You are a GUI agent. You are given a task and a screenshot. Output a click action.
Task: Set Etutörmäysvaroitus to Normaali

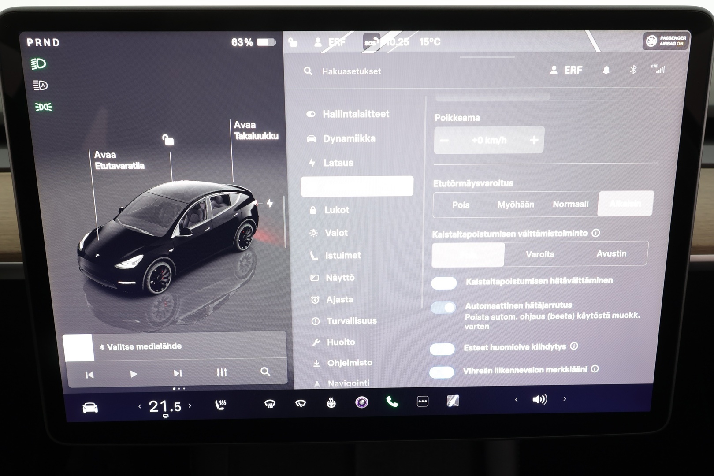pyautogui.click(x=571, y=204)
